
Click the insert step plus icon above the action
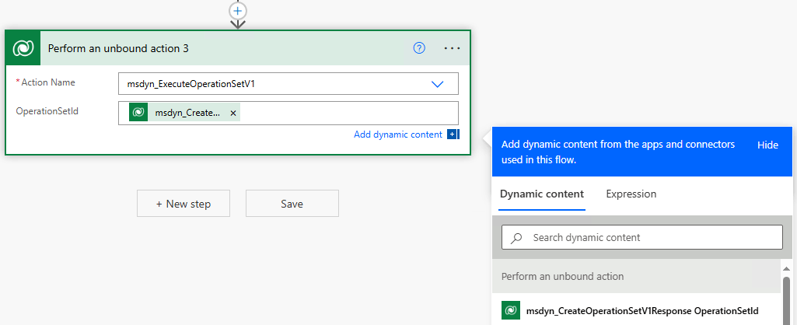point(238,10)
